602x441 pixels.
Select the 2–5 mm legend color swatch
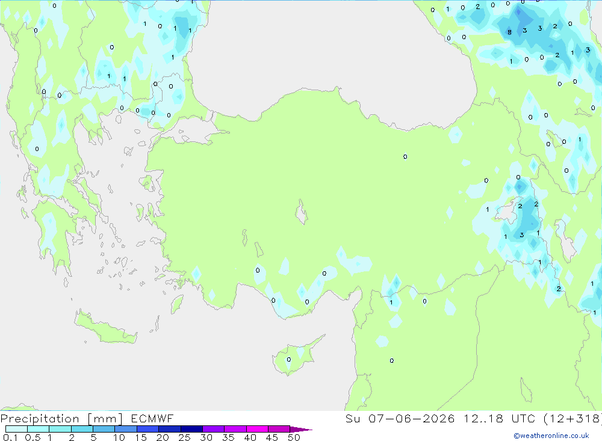pos(82,429)
